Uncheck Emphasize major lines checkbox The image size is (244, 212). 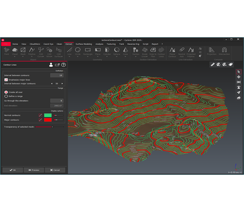click(x=6, y=80)
